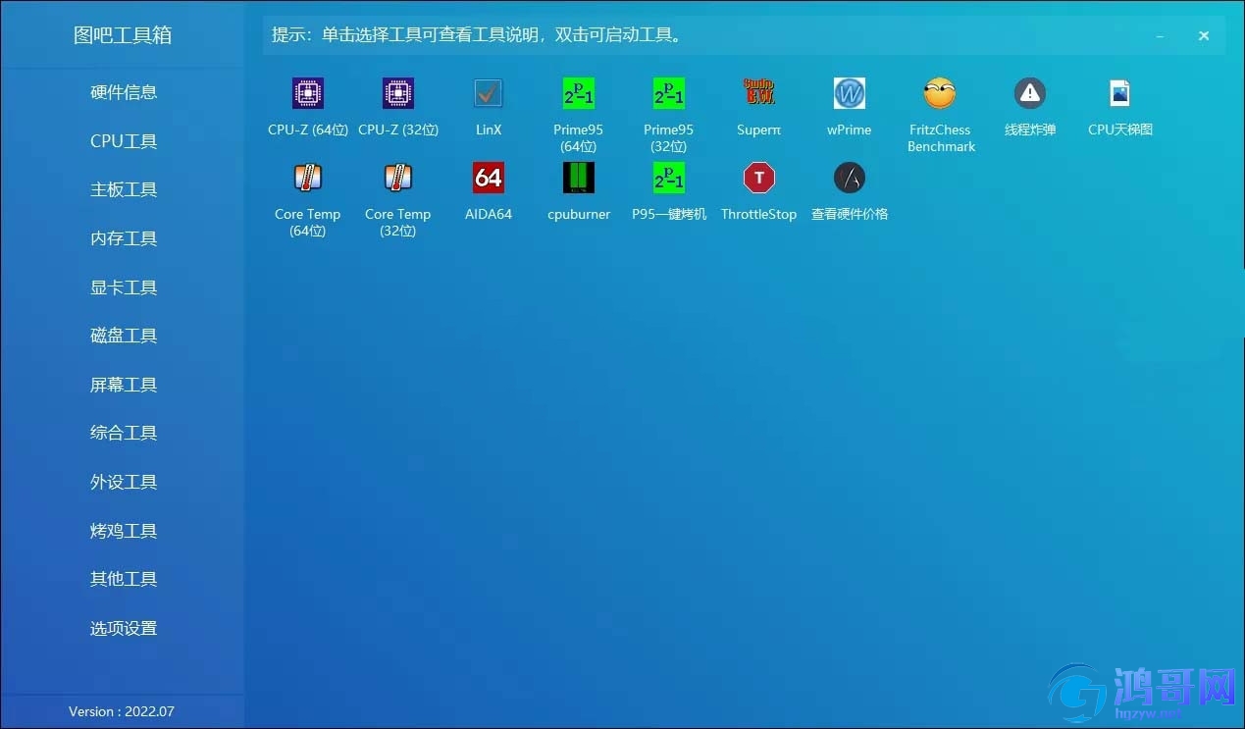The width and height of the screenshot is (1245, 729).
Task: Select the cpuburner tool icon
Action: tap(579, 179)
